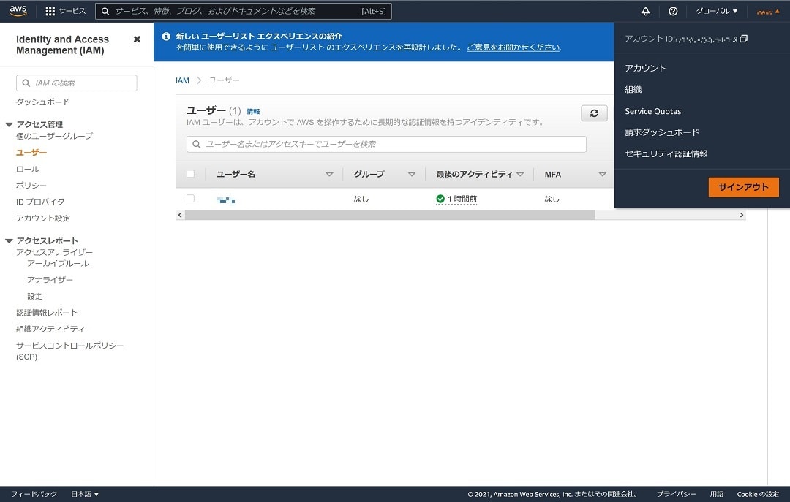Open 認証情報レポート in sidebar
Image resolution: width=790 pixels, height=502 pixels.
tap(47, 313)
